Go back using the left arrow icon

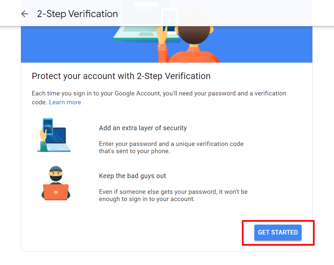tap(25, 14)
